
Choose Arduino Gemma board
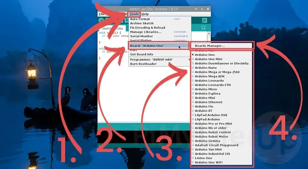coord(222,141)
